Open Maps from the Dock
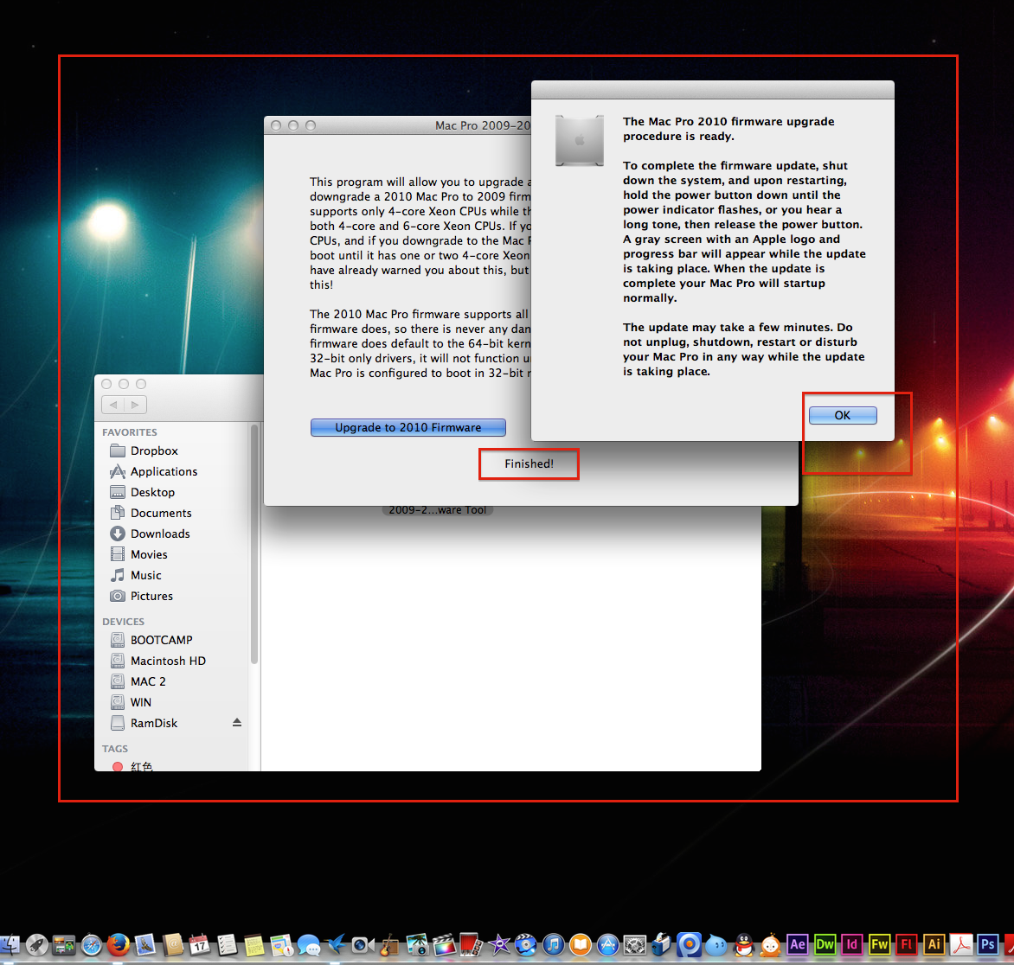Screen dimensions: 1014x965 [282, 945]
